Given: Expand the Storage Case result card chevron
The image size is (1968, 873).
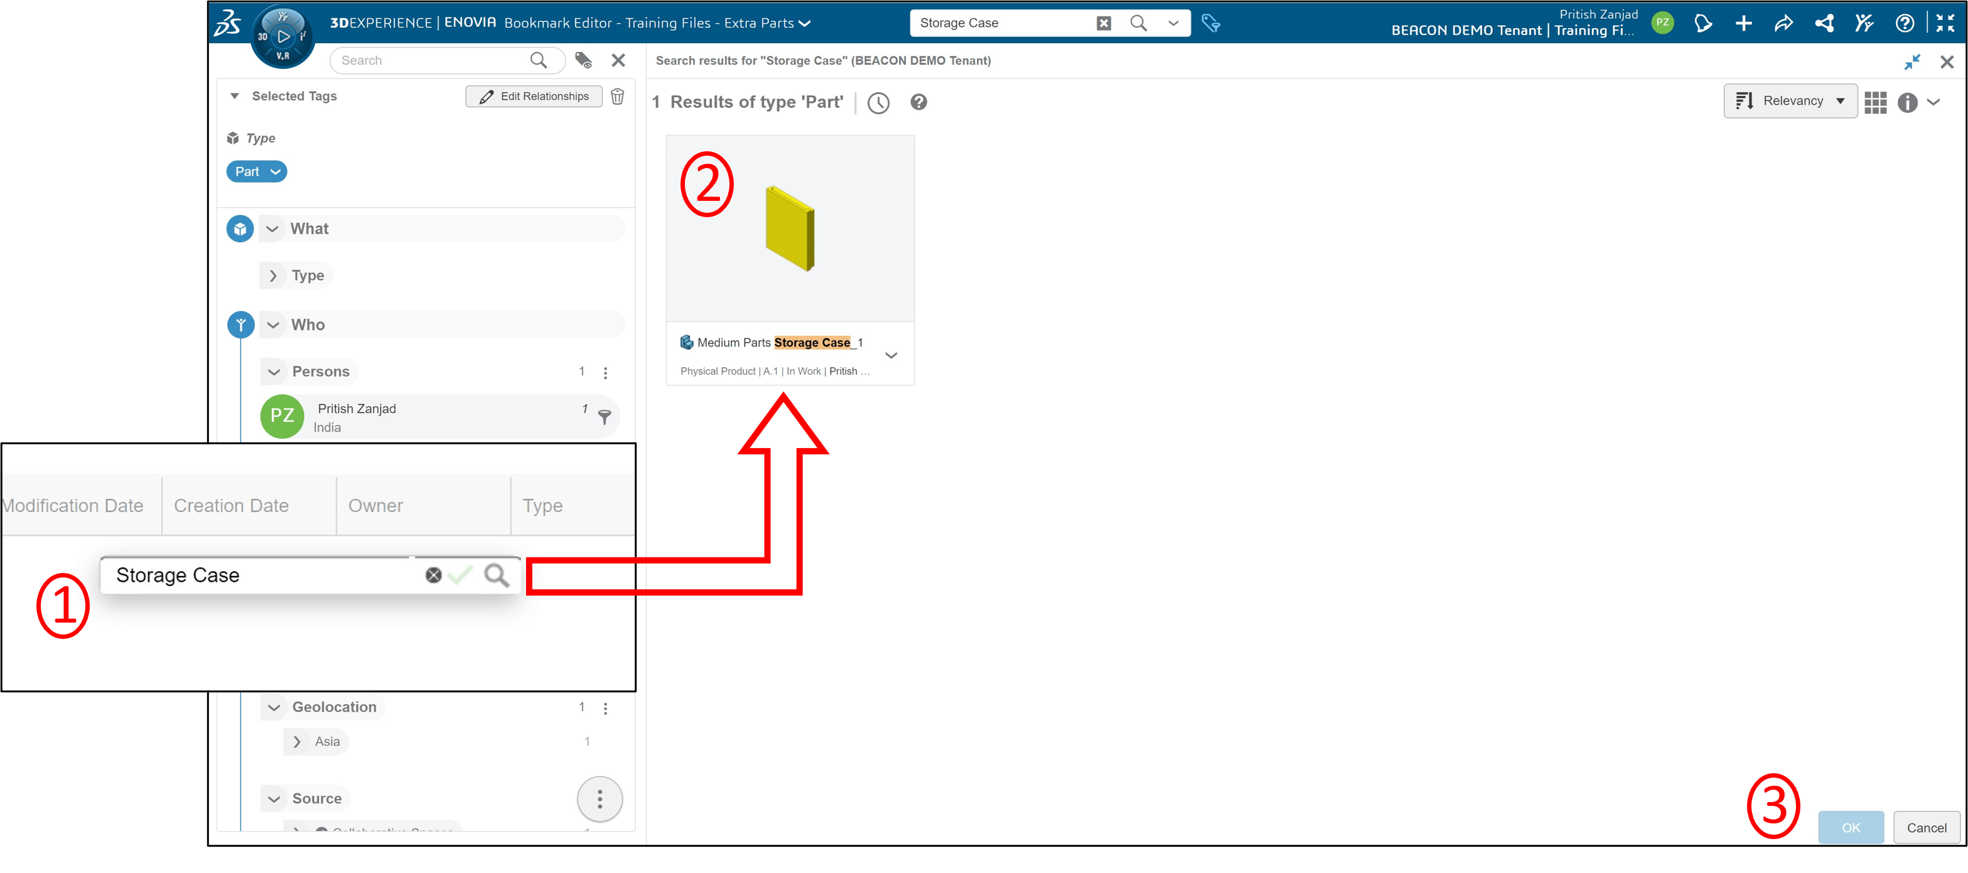Looking at the screenshot, I should coord(891,355).
